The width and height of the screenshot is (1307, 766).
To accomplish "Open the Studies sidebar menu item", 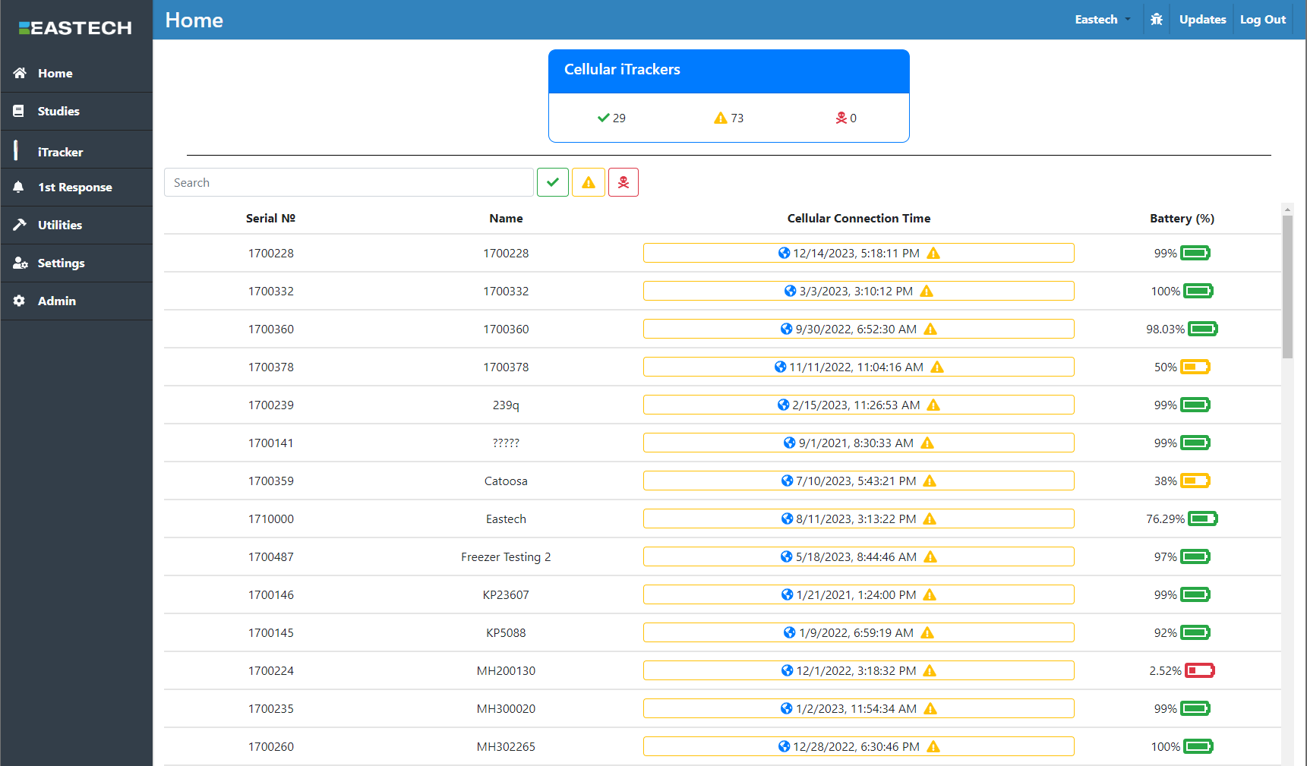I will 58,112.
